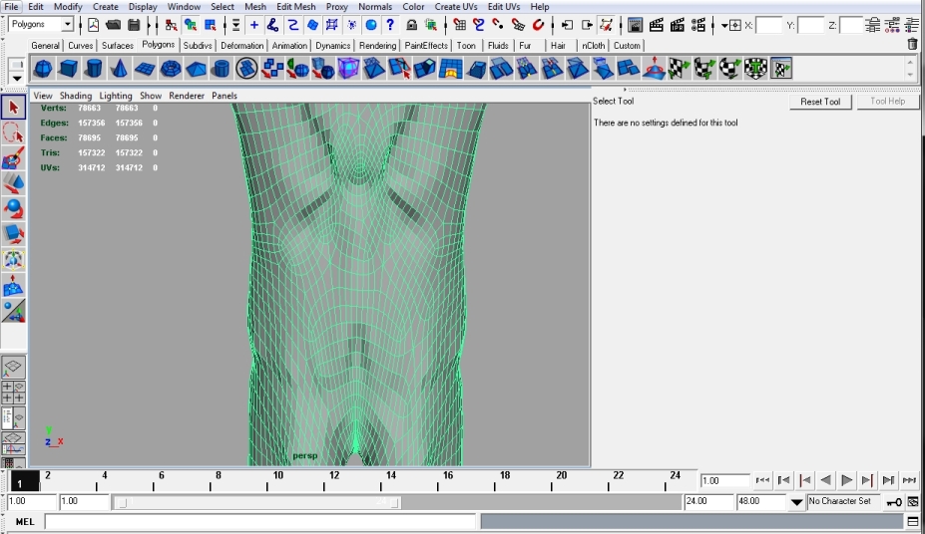Toggle Snap to Grids
This screenshot has width=925, height=534.
click(460, 25)
